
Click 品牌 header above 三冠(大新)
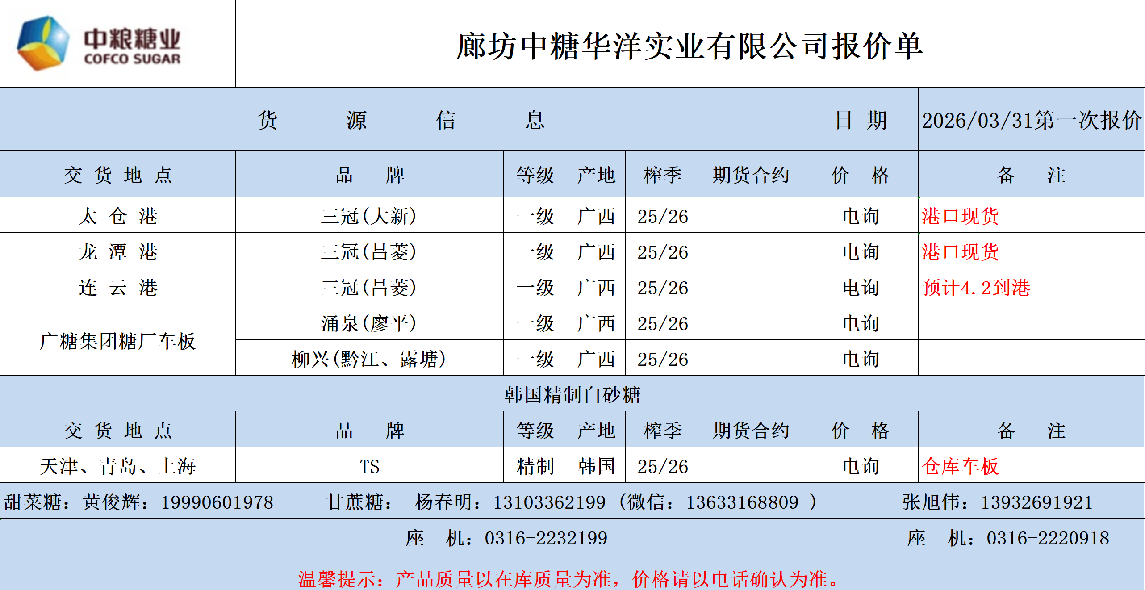click(x=369, y=174)
